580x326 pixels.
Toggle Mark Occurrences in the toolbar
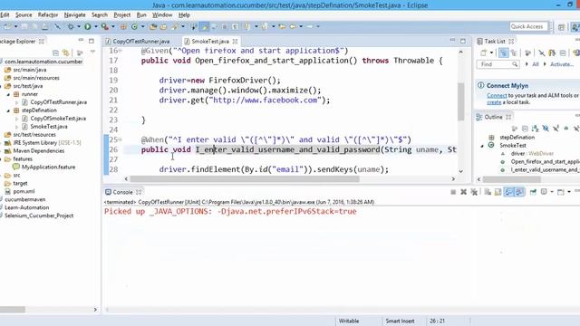(x=204, y=26)
